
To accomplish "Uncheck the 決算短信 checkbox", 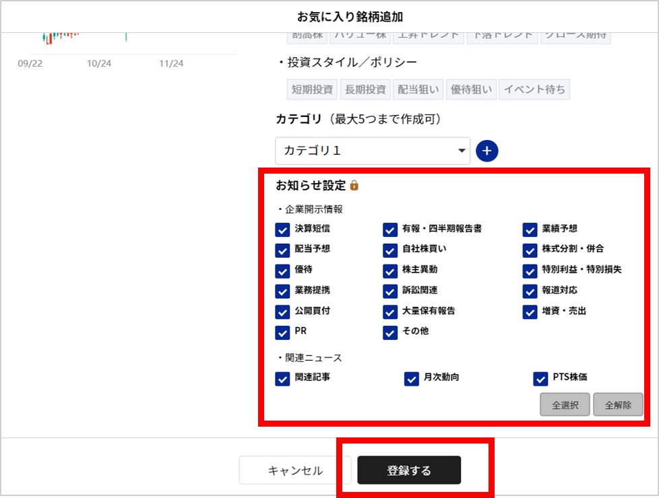I will point(282,229).
